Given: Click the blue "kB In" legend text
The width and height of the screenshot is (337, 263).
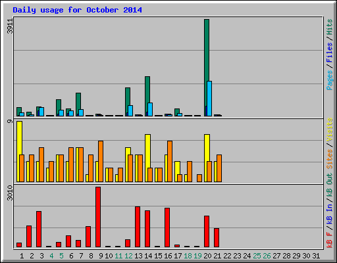Looking at the screenshot, I should coord(329,214).
